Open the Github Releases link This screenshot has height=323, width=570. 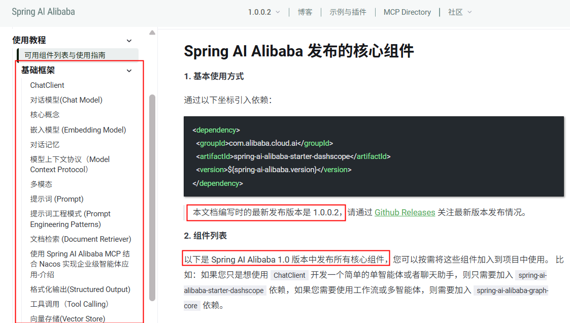405,212
